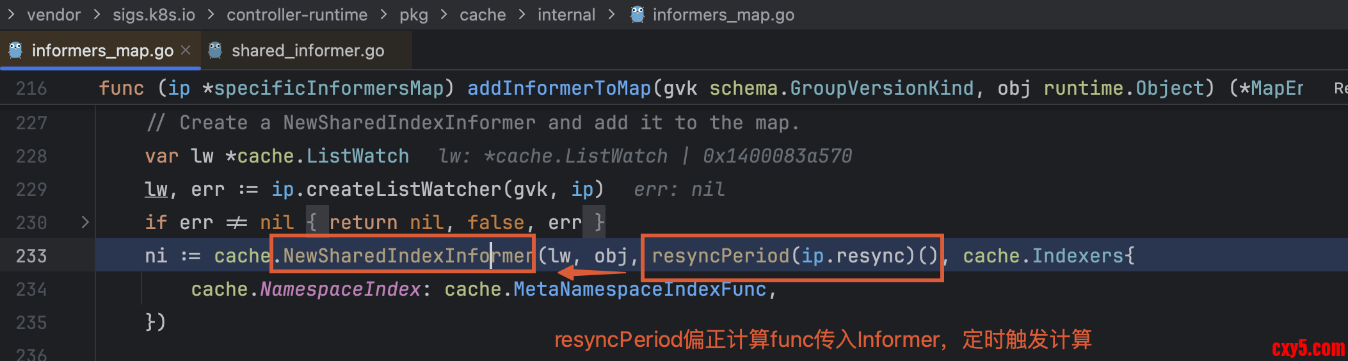
Task: Click Go gopher icon on shared_informer.go tab
Action: coord(215,50)
